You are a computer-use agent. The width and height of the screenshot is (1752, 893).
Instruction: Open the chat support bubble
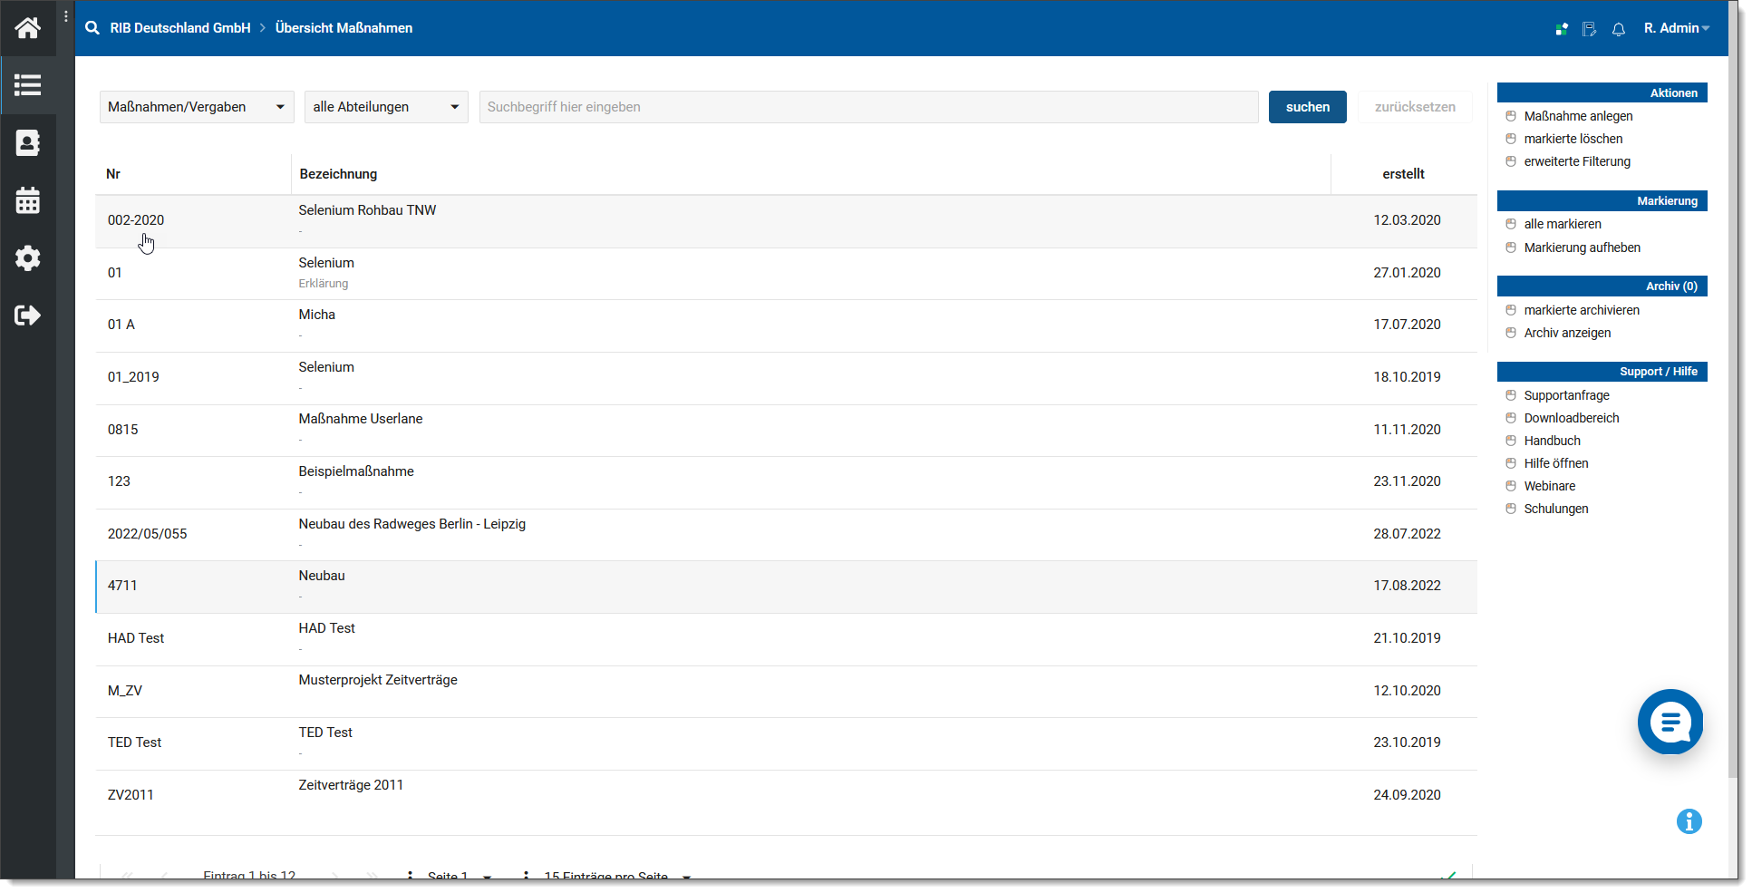1670,722
